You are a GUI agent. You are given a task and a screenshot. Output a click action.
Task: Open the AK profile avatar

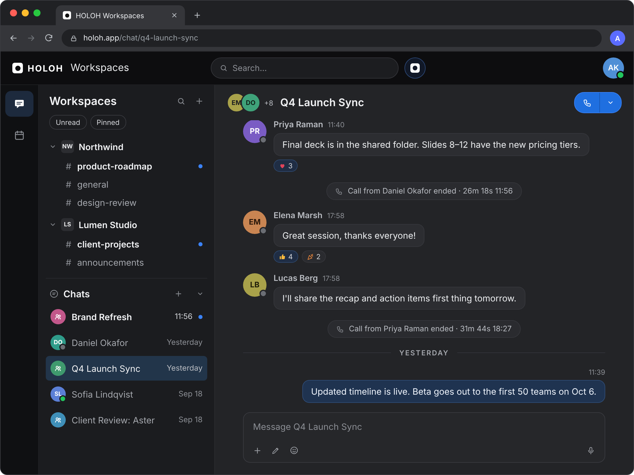click(613, 68)
